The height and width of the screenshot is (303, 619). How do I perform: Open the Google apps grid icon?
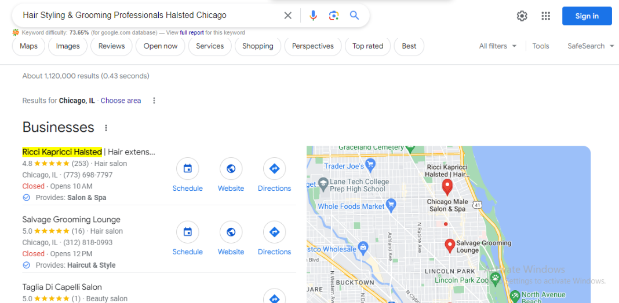(x=545, y=16)
